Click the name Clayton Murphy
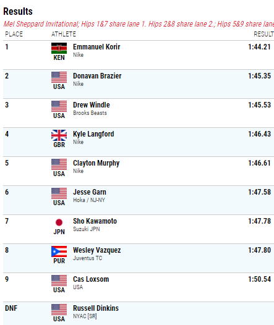Image resolution: width=274 pixels, height=325 pixels. [96, 163]
